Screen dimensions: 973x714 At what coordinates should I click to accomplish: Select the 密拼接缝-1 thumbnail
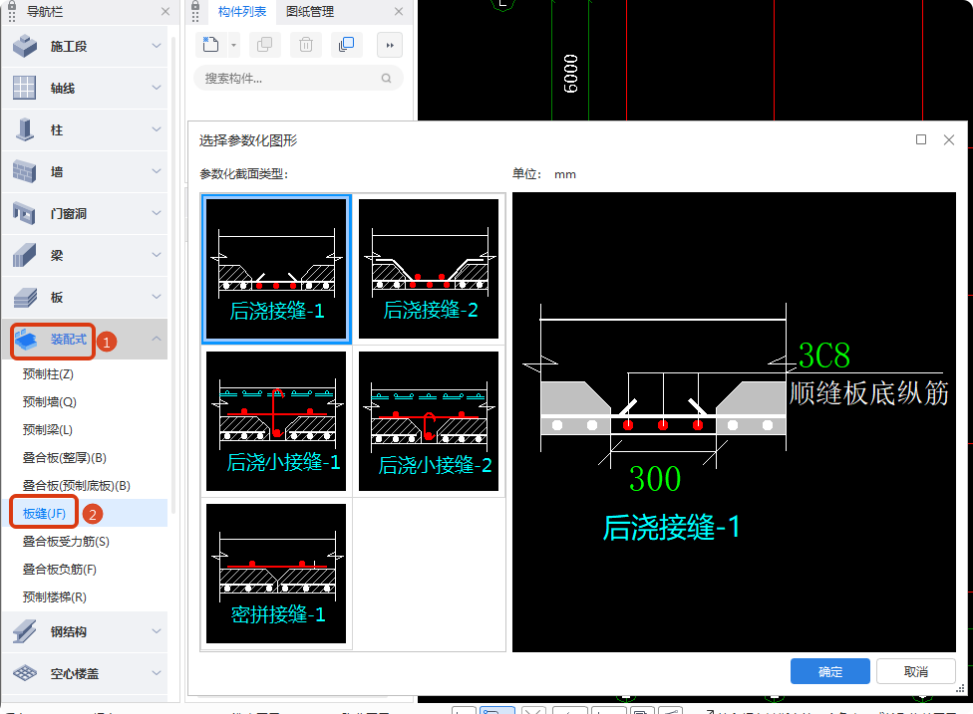click(x=276, y=574)
